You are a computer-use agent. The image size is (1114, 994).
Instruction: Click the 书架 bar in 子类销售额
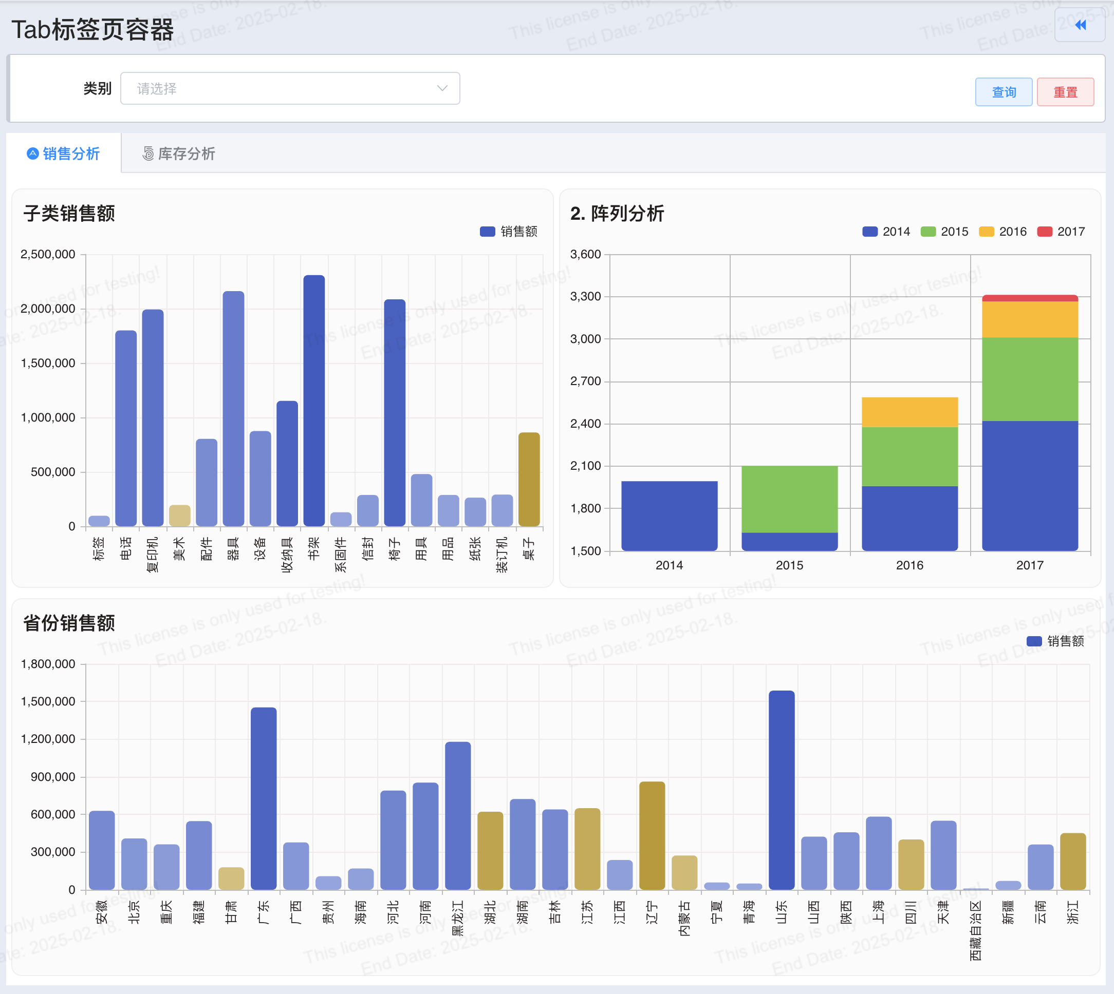click(x=314, y=401)
